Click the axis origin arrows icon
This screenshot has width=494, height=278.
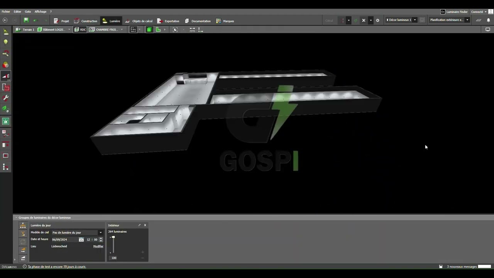(201, 30)
